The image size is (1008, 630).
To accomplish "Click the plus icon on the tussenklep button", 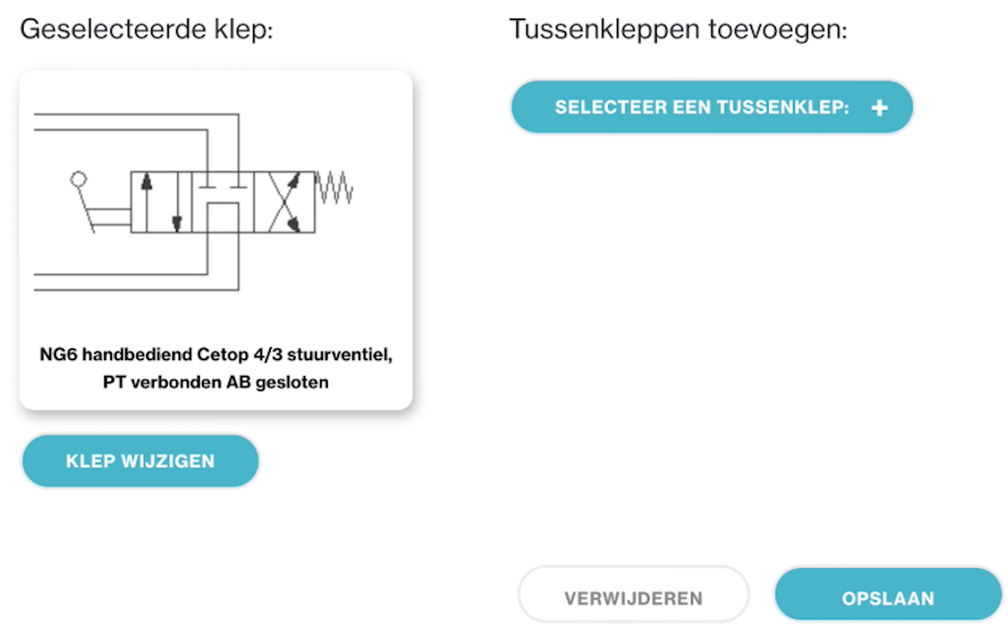I will coord(879,108).
